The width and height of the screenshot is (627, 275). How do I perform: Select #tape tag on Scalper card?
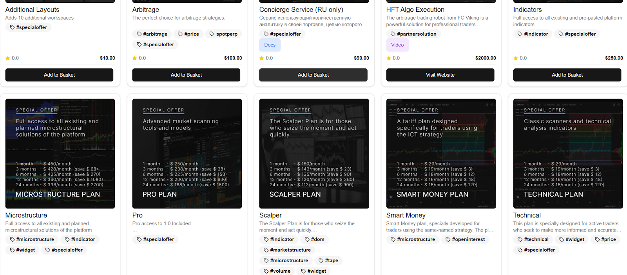tap(328, 261)
